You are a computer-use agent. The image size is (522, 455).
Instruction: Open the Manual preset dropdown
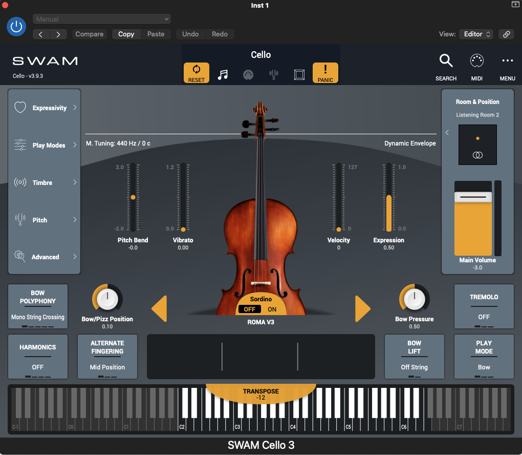(x=102, y=19)
